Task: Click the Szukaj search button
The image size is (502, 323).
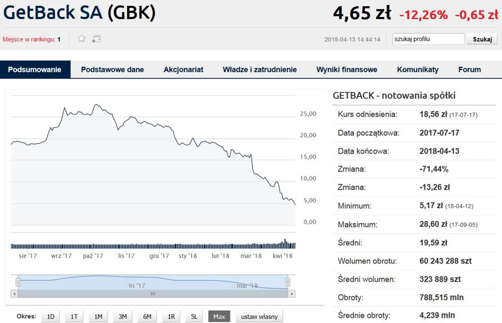Action: coord(482,39)
